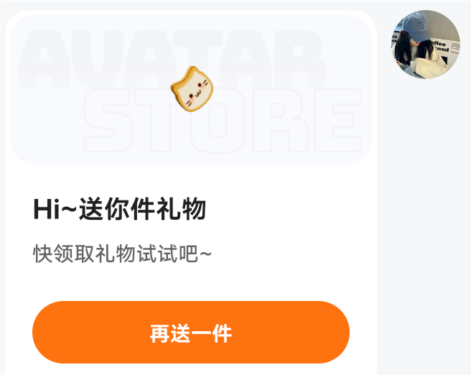Viewport: 471px width, 375px height.
Task: Open the sender's profile avatar photo
Action: (x=426, y=45)
